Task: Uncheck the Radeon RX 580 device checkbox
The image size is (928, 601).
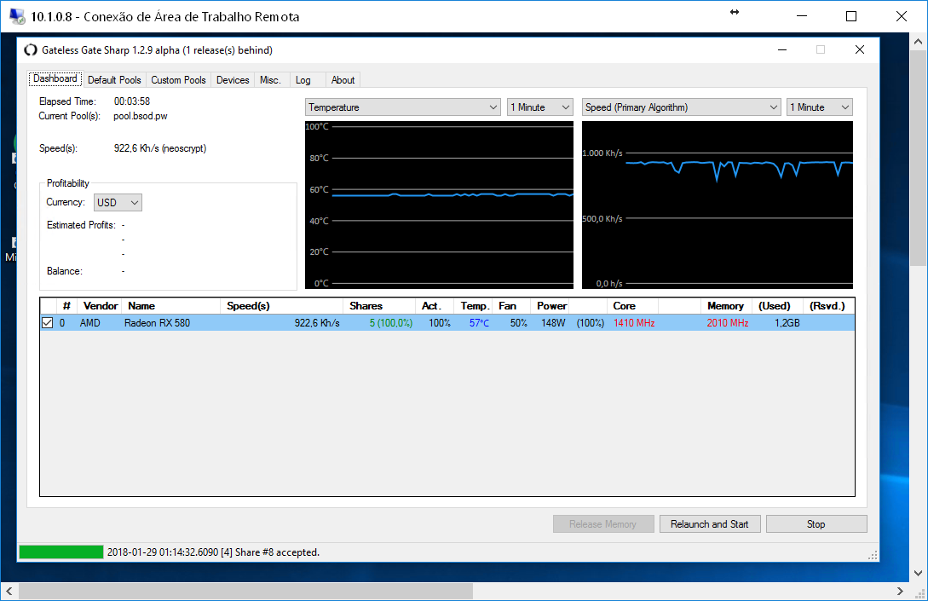Action: (48, 323)
